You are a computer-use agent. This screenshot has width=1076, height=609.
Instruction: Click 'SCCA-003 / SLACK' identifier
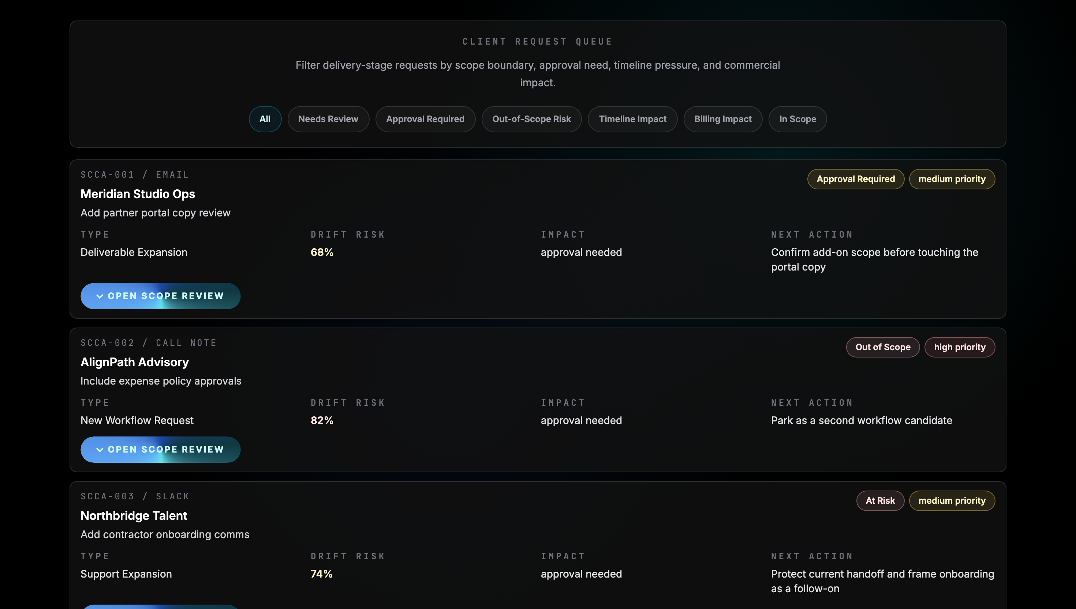click(135, 496)
